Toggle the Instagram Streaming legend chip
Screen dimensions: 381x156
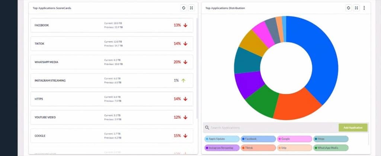coord(222,148)
